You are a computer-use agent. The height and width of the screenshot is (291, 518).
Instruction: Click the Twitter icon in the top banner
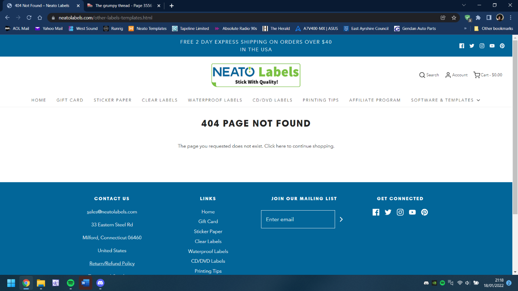point(472,46)
